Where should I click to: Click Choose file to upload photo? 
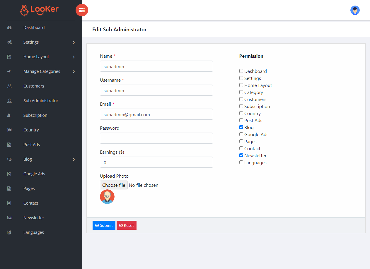tap(114, 185)
